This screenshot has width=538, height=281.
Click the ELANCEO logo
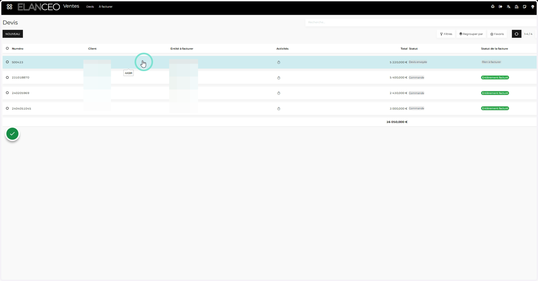[39, 7]
